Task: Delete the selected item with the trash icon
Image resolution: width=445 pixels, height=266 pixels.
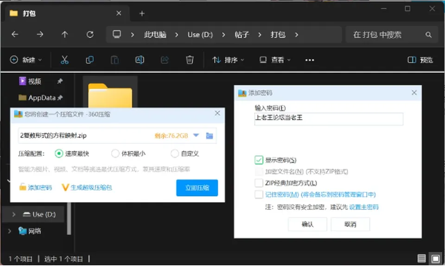Action: coord(190,60)
